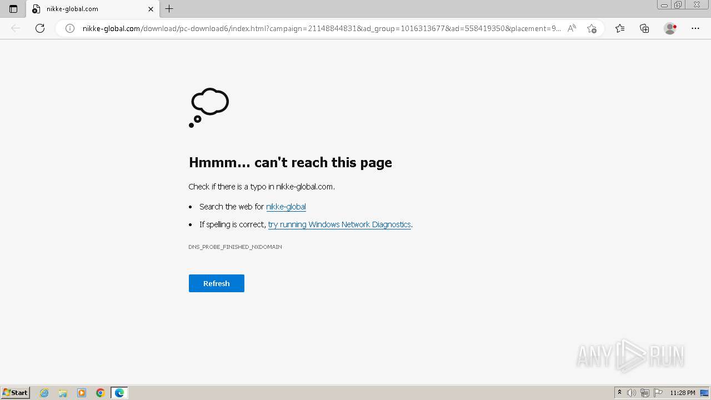Reload the page with refresh icon
This screenshot has height=400, width=711.
[40, 28]
